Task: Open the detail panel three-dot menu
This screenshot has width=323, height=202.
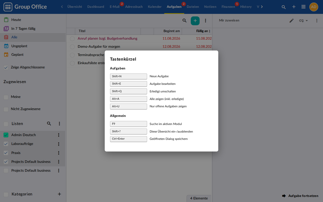Action: pos(317,21)
